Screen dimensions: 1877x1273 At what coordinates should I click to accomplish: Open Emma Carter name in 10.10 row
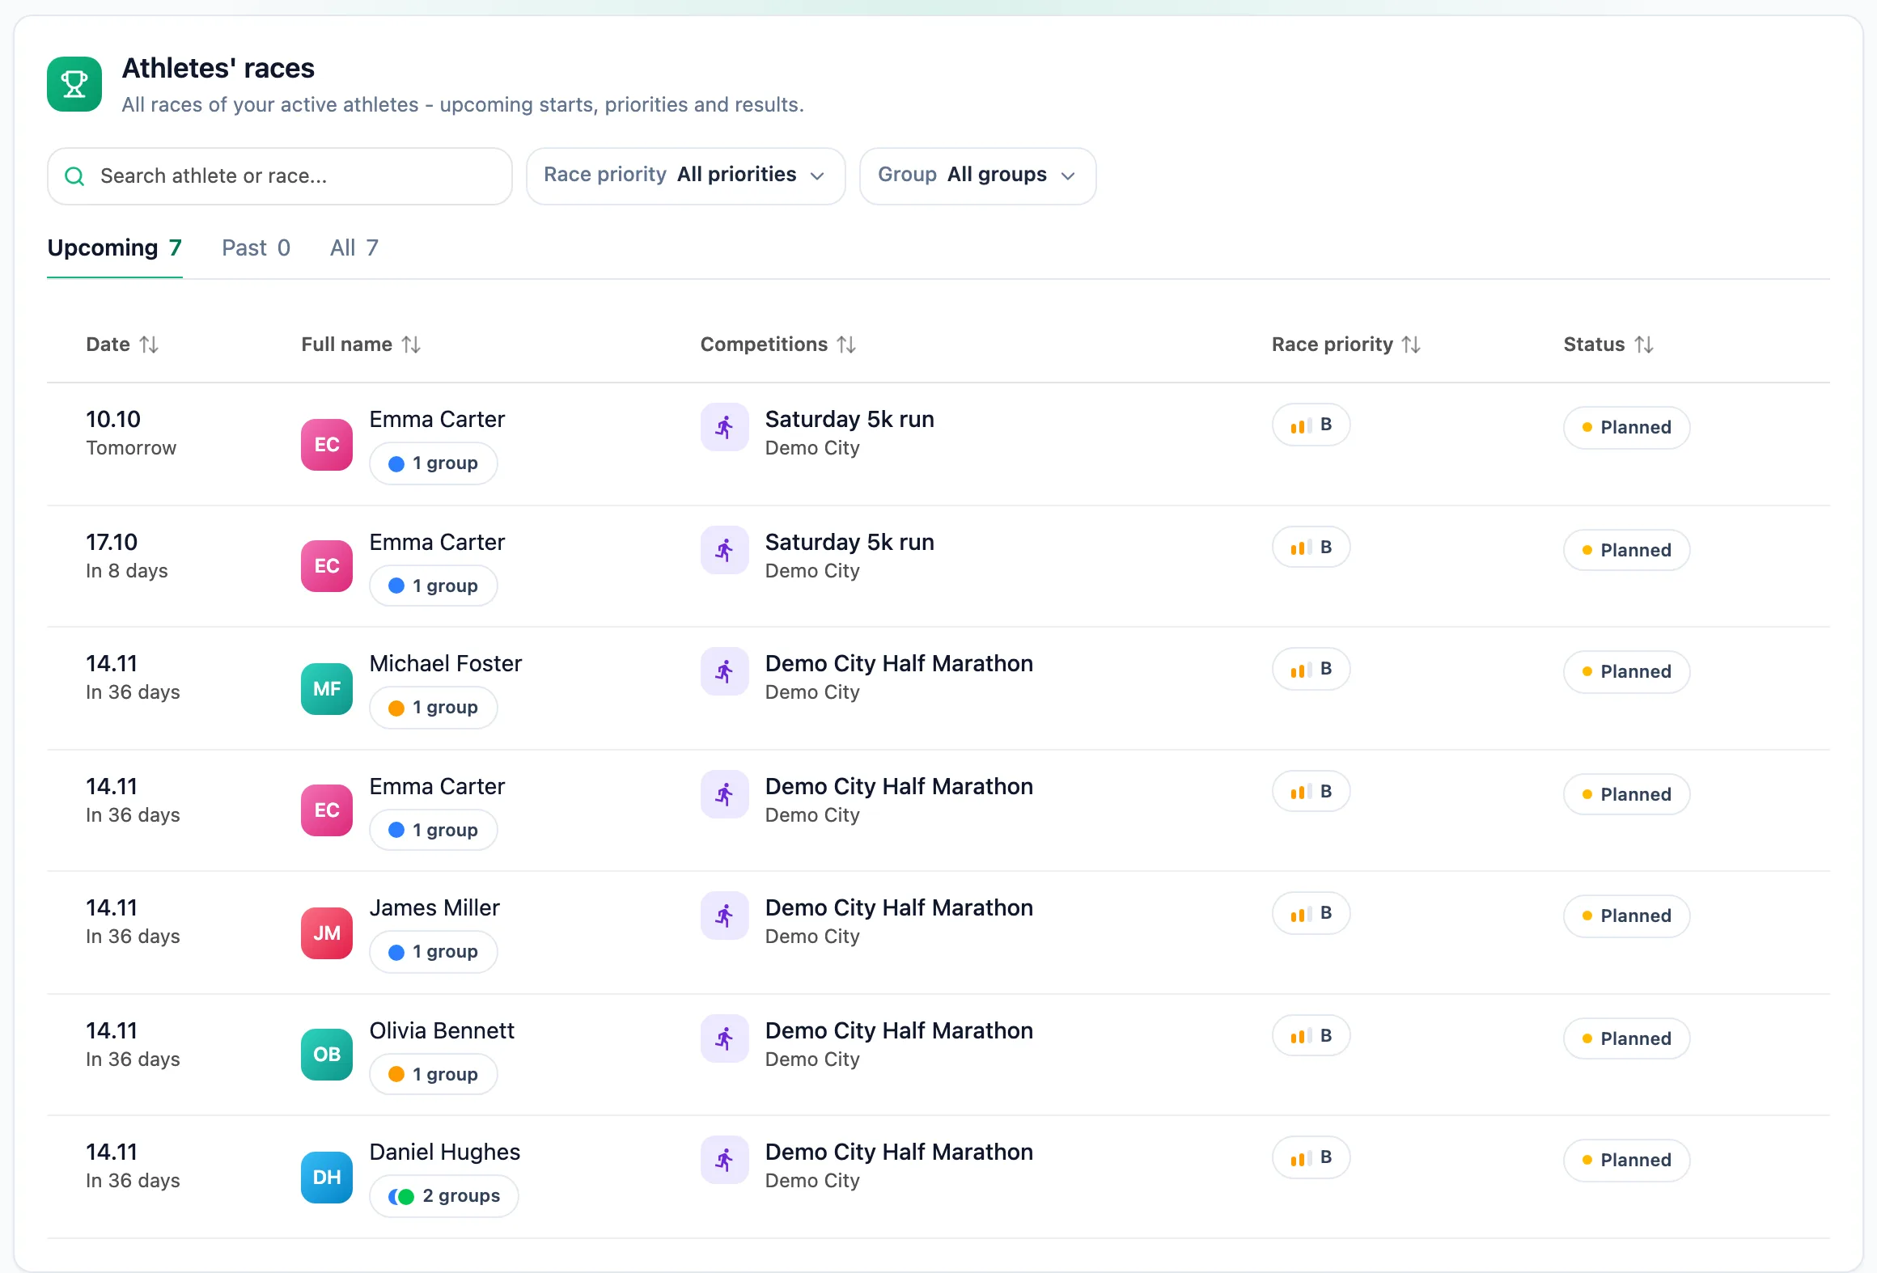(x=437, y=419)
